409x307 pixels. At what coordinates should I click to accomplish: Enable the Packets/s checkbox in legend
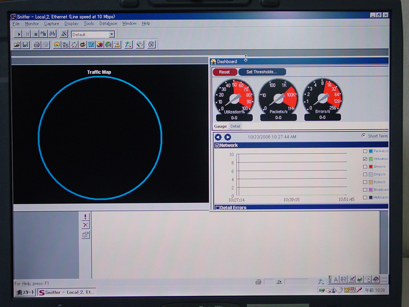[365, 151]
